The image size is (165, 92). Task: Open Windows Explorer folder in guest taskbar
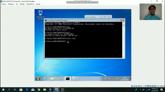pos(53,79)
